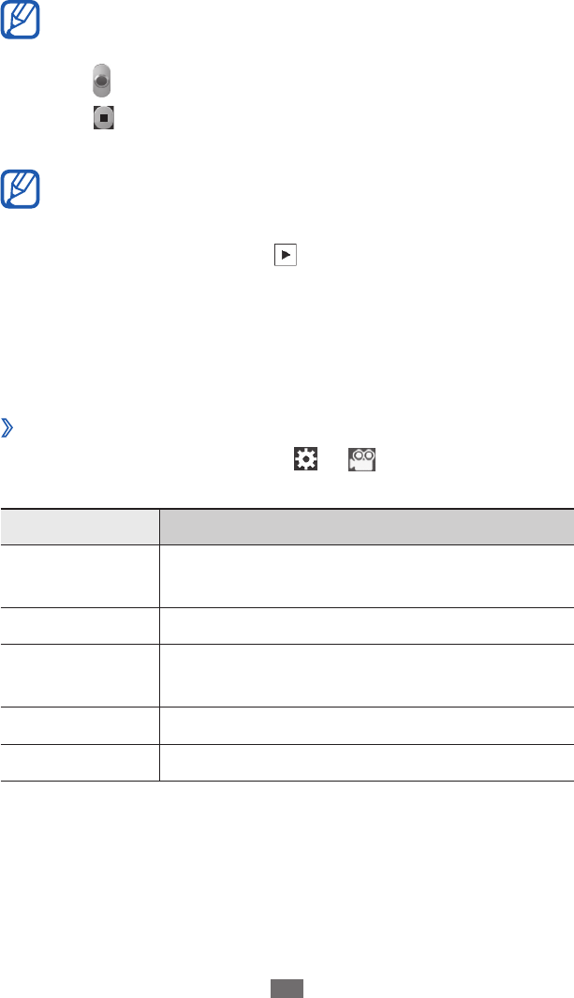The height and width of the screenshot is (998, 574).
Task: Click the right cell of the second table row
Action: [x=366, y=625]
